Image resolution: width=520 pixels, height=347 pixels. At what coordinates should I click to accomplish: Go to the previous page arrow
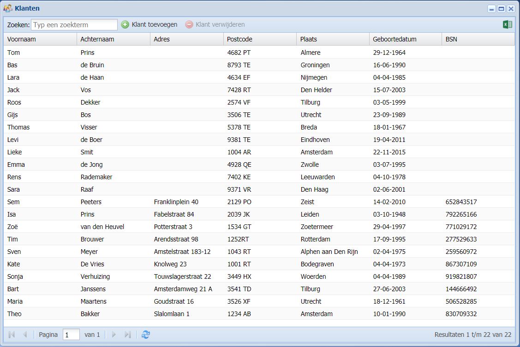tap(25, 335)
